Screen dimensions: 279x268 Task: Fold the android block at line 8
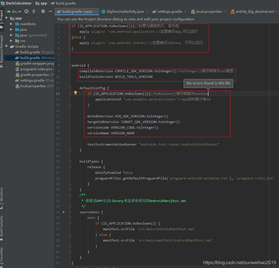pyautogui.click(x=70, y=65)
